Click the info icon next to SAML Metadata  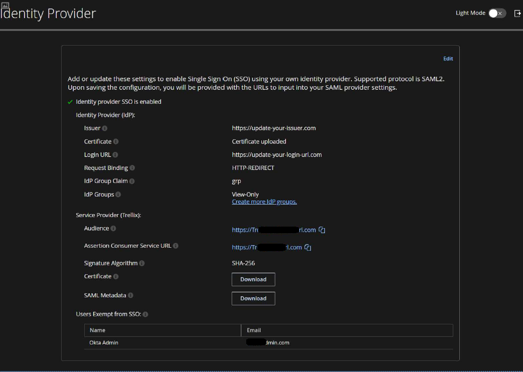click(130, 295)
